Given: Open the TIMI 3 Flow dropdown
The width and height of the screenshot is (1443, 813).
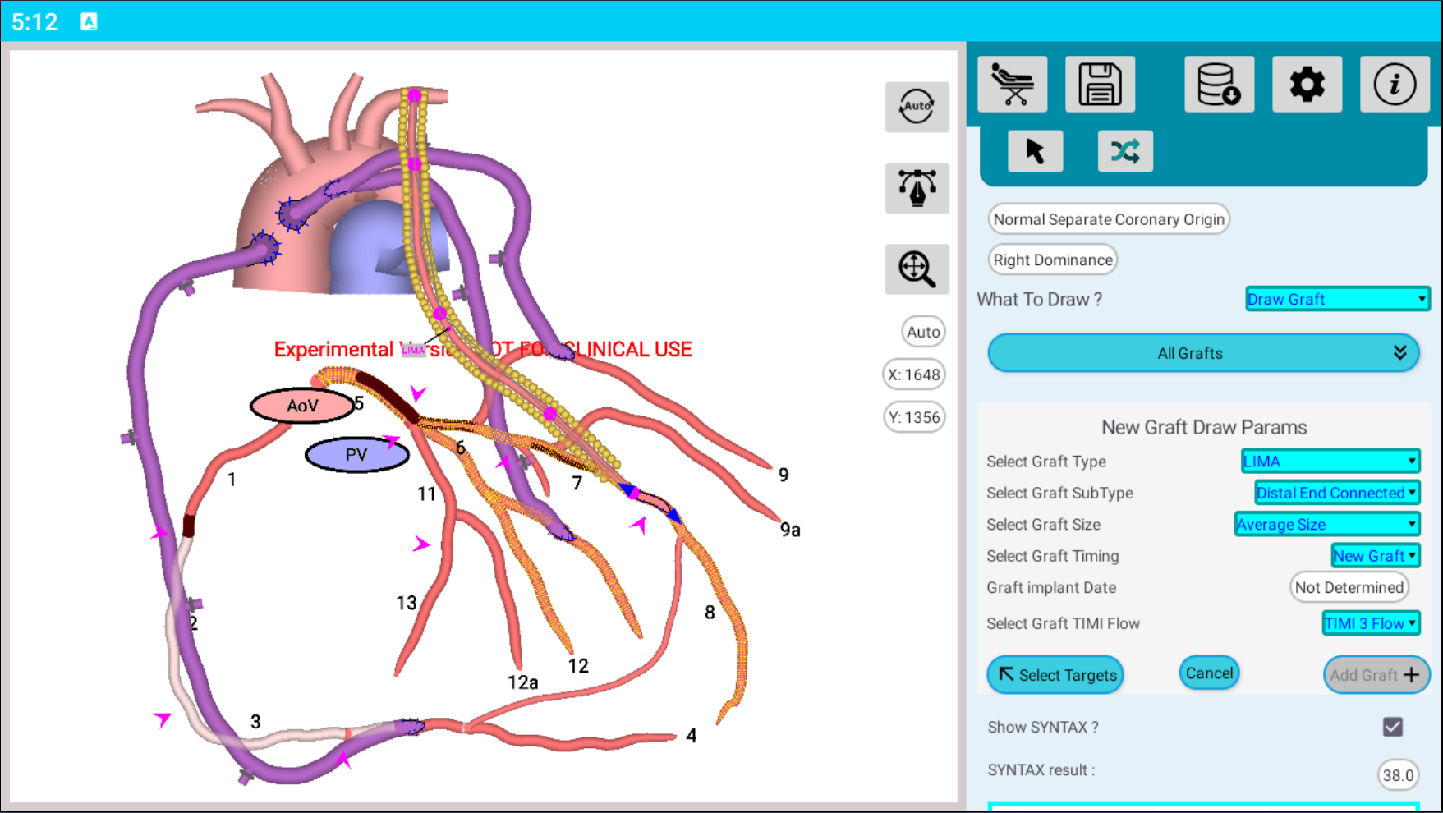Looking at the screenshot, I should (1370, 623).
